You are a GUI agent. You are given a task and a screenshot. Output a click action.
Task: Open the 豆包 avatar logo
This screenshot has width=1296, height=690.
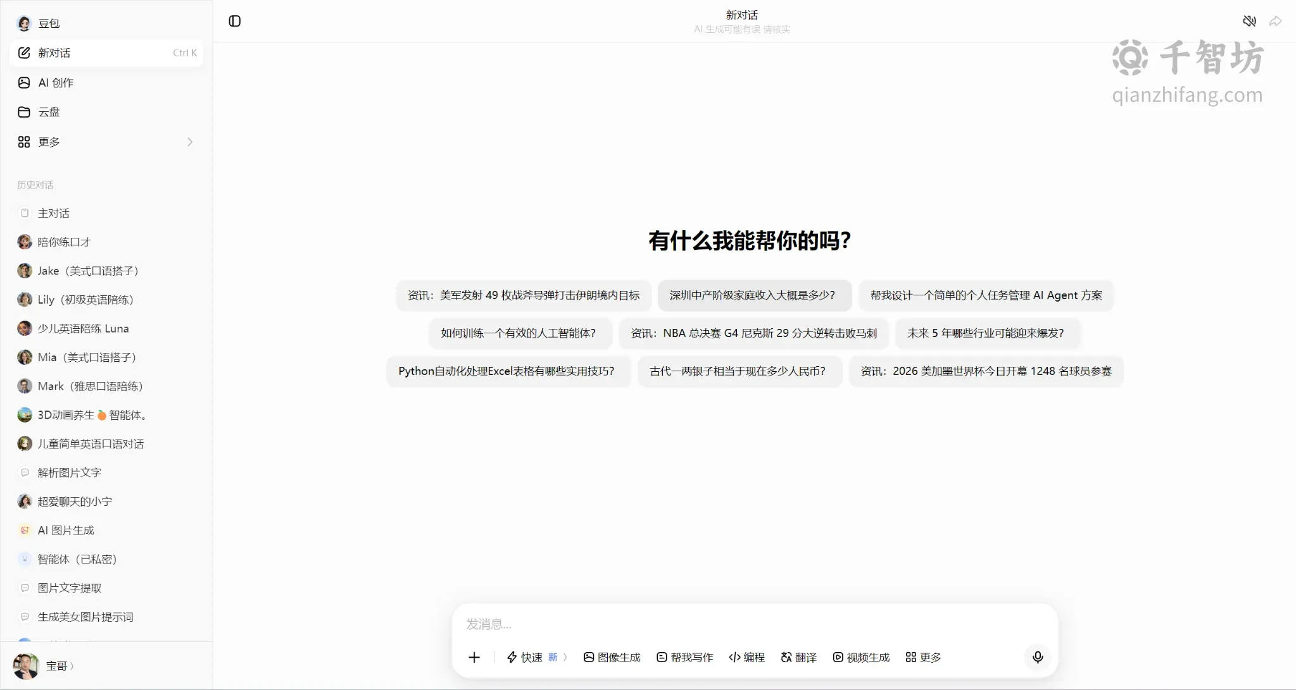[x=24, y=23]
